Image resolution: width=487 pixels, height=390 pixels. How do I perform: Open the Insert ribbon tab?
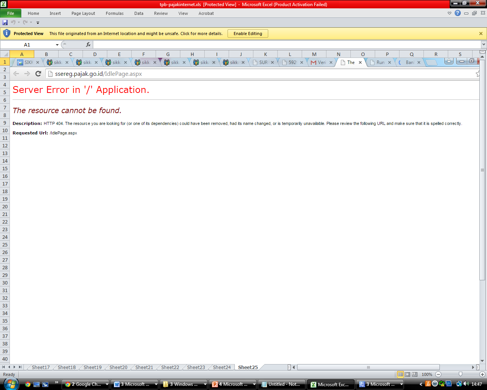pos(55,13)
